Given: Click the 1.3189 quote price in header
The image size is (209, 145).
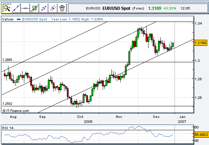Looking at the screenshot, I should (x=154, y=8).
